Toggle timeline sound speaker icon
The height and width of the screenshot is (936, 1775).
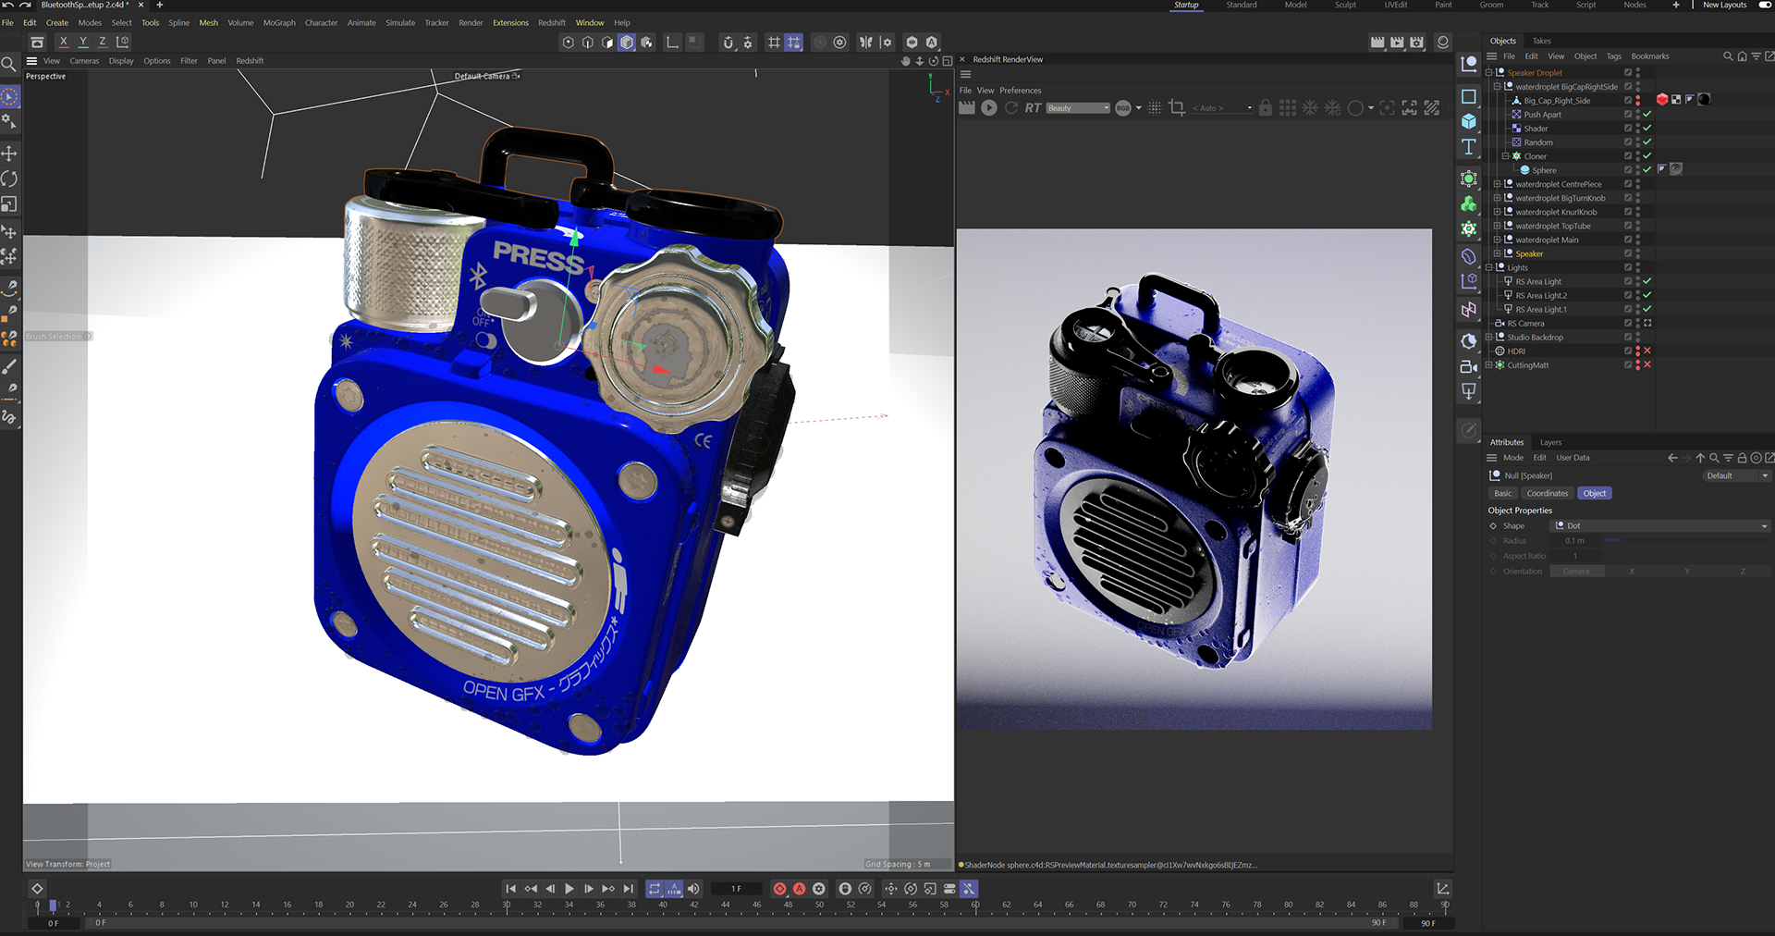coord(694,889)
